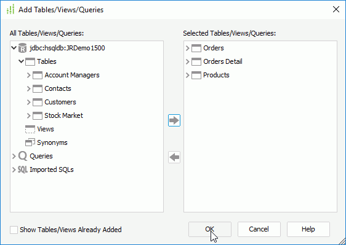Select the Views label
This screenshot has height=245, width=346.
point(46,129)
